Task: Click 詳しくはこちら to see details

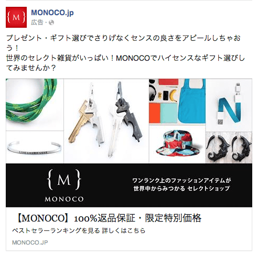Action: 124,231
